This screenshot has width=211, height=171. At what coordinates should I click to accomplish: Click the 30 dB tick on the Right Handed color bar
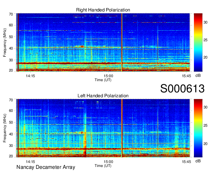[205, 22]
